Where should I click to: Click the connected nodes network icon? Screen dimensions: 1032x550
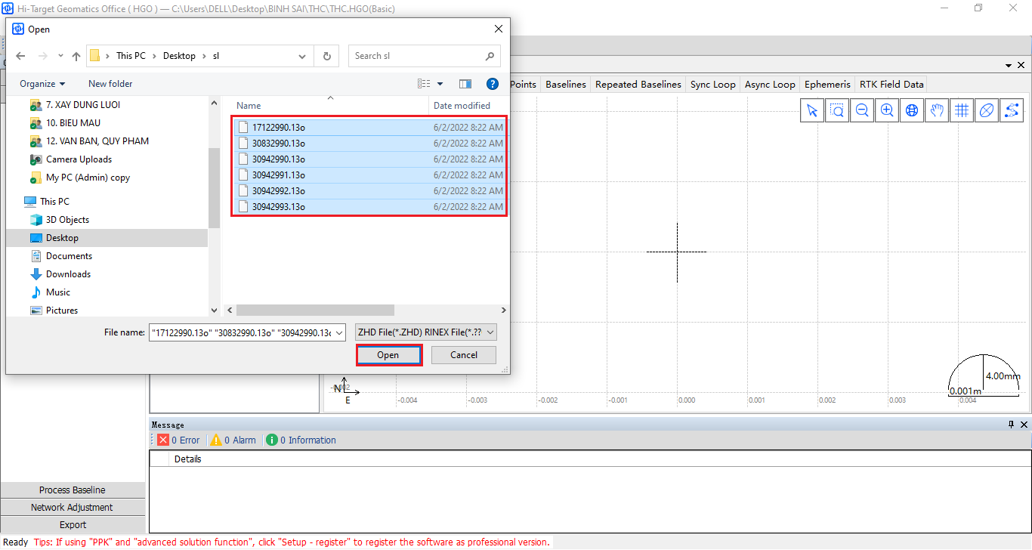(1012, 110)
